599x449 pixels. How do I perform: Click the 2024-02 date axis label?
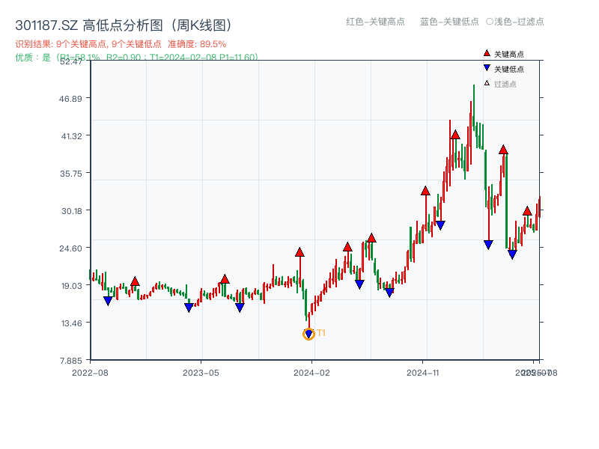tap(311, 373)
